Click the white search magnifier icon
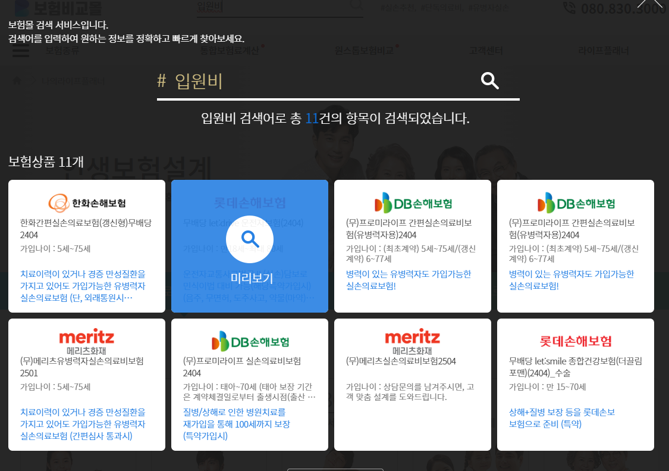Screen dimensions: 669x471 (489, 80)
